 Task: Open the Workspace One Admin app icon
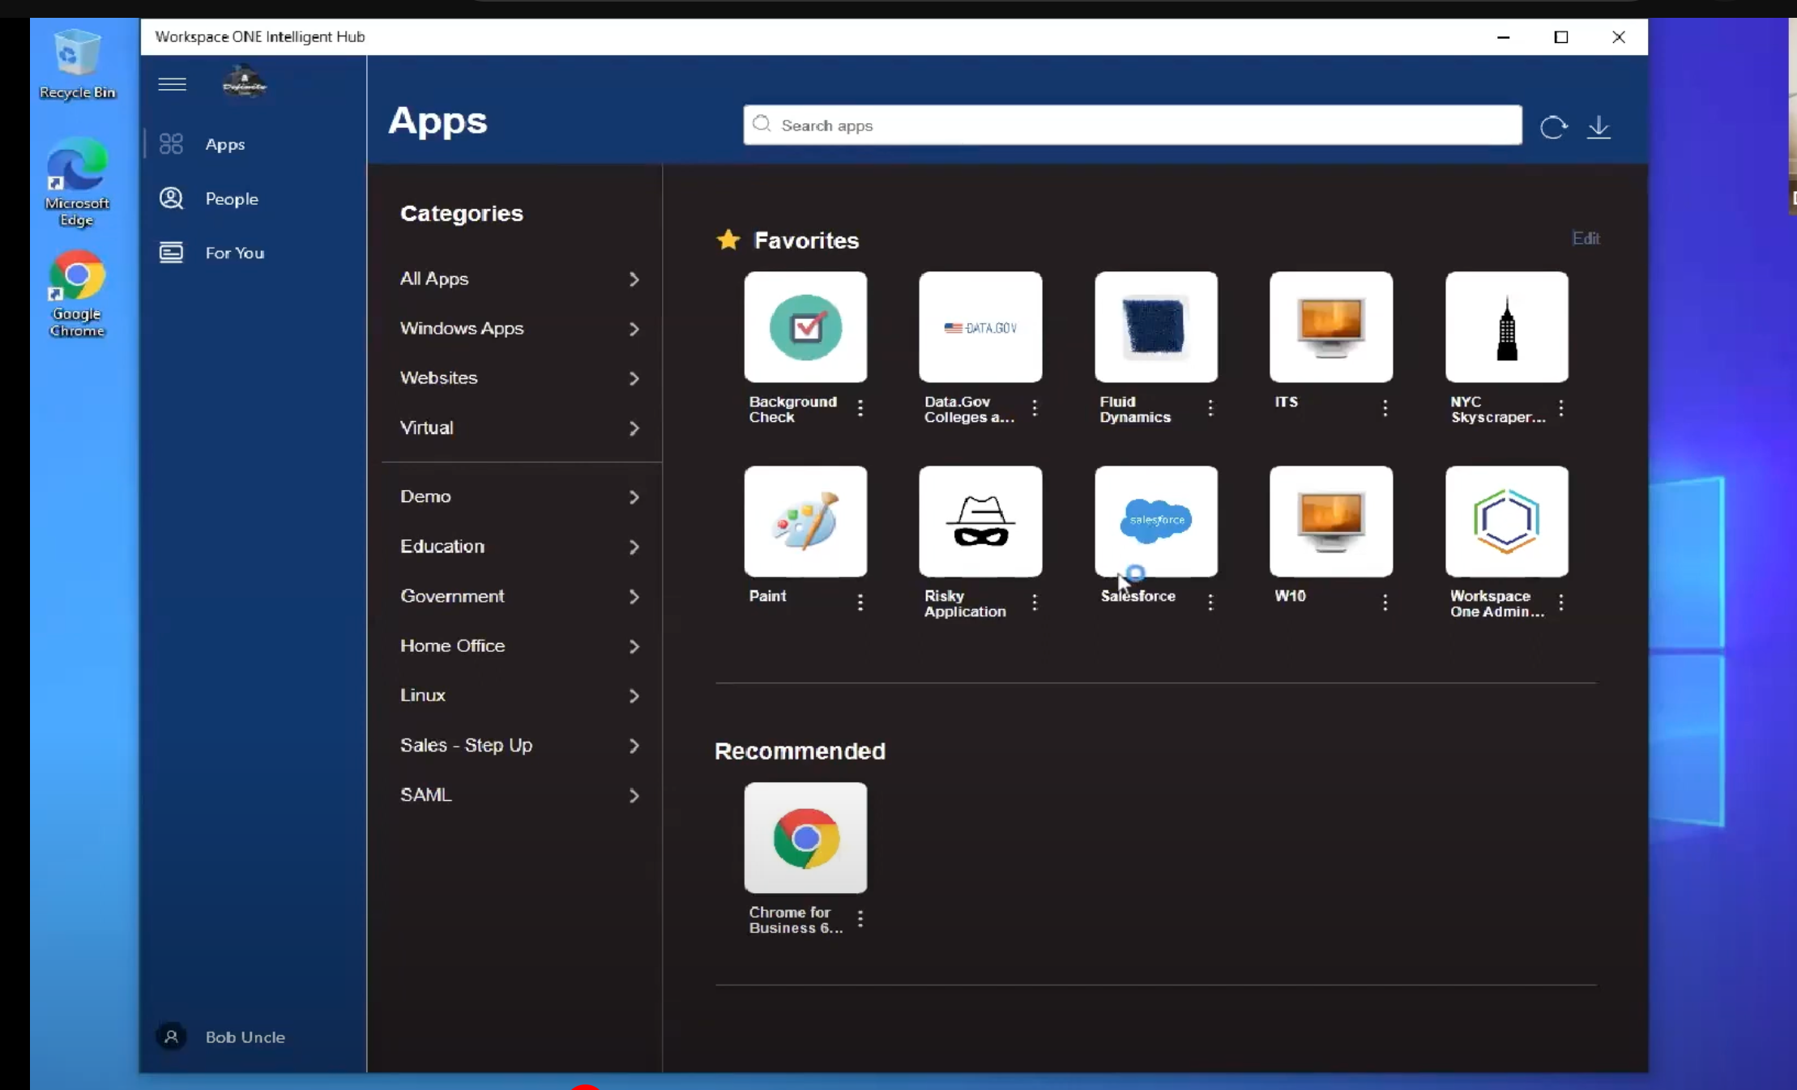click(x=1506, y=521)
